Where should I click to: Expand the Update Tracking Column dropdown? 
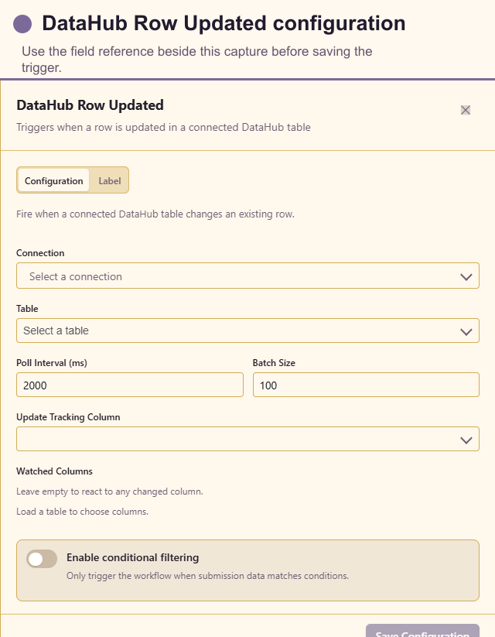pos(247,439)
